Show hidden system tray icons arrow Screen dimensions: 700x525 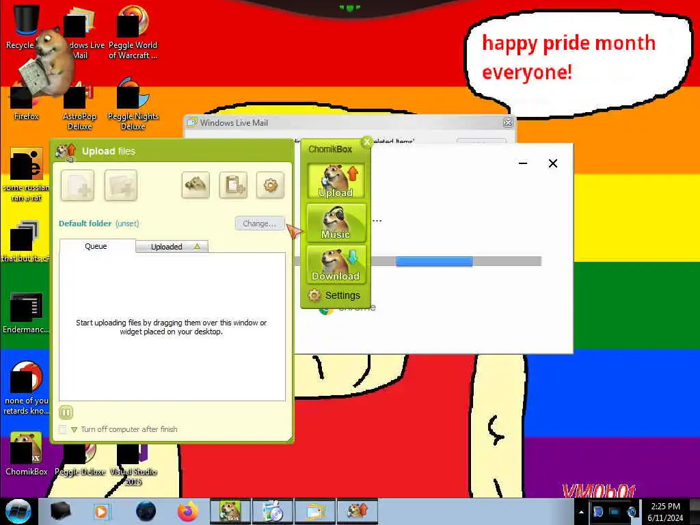coord(581,512)
